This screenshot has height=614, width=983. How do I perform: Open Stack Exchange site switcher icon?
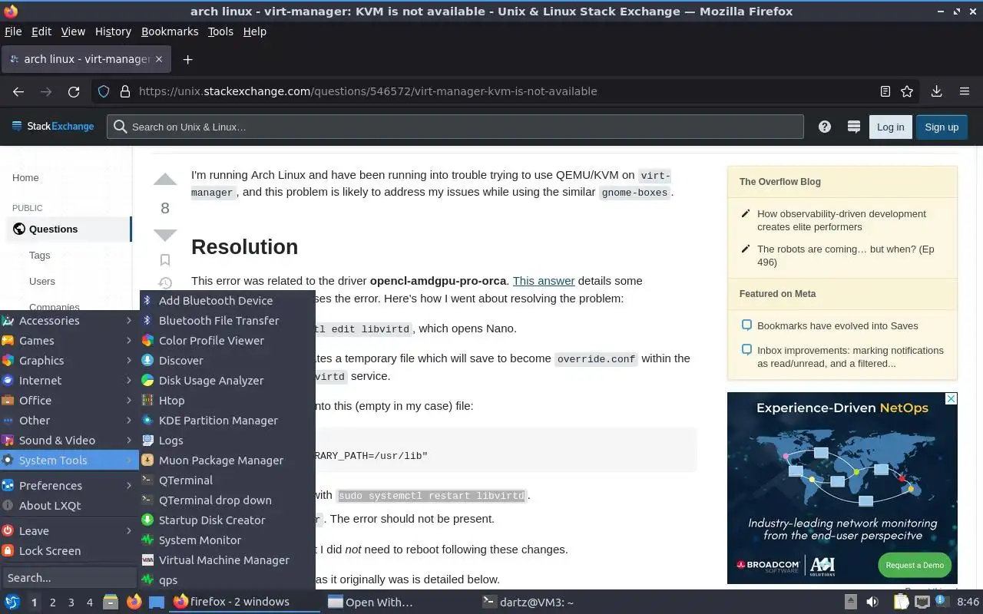[x=853, y=127]
